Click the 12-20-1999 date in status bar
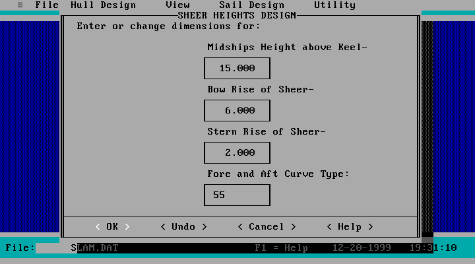This screenshot has height=264, width=475. pyautogui.click(x=362, y=248)
